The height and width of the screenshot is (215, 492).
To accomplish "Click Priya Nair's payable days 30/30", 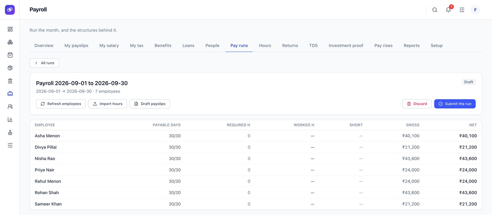I will (175, 170).
